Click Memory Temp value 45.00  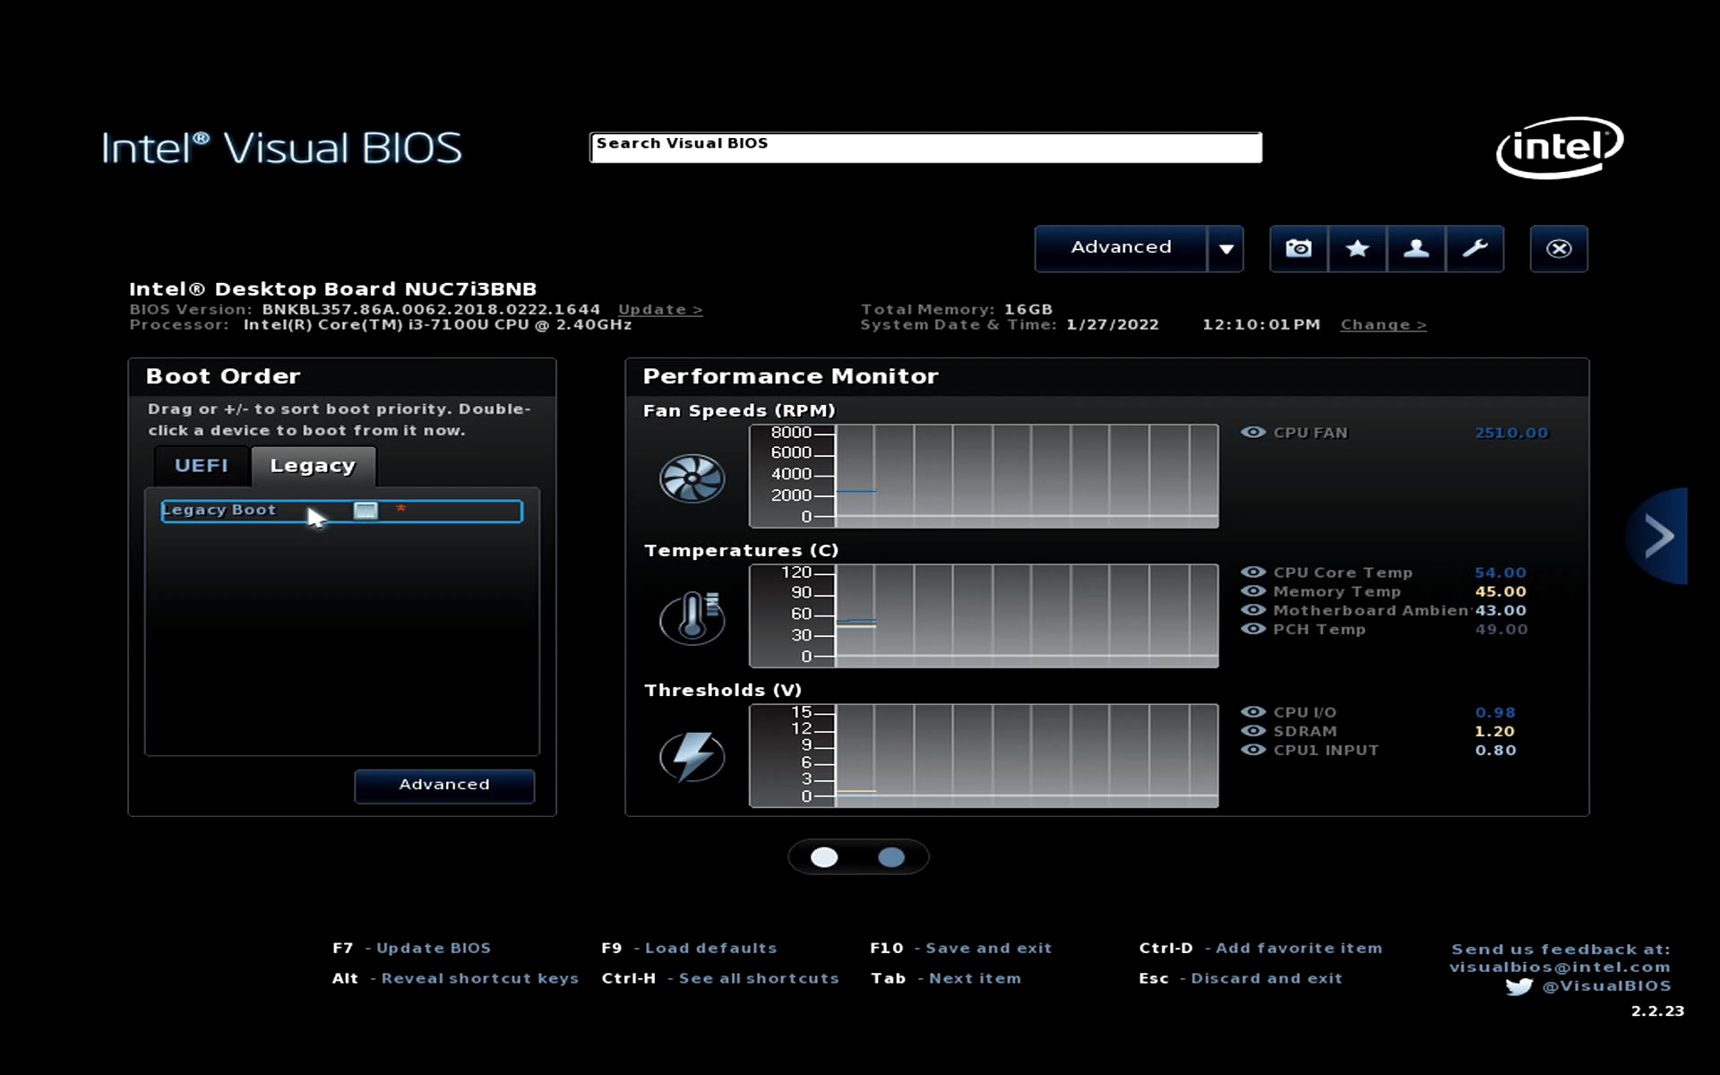pos(1501,591)
